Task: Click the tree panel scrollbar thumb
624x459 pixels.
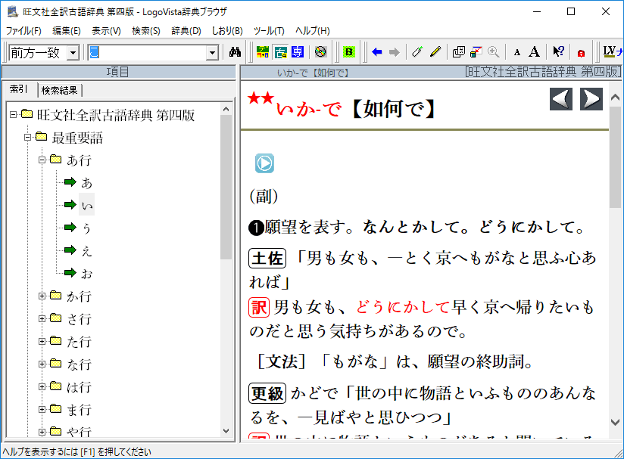Action: click(226, 188)
